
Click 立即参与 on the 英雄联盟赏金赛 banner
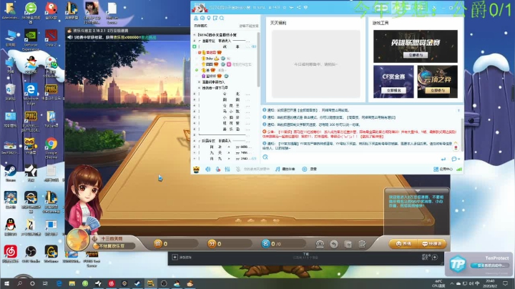point(416,55)
